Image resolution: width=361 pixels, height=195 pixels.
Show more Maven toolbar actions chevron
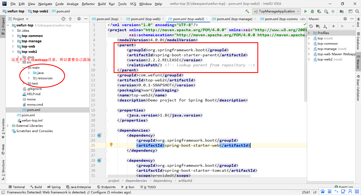353,26
